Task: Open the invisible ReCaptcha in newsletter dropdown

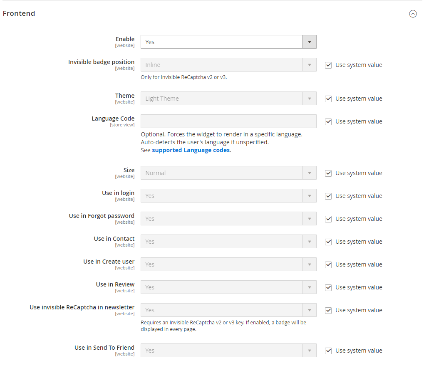Action: tap(228, 310)
